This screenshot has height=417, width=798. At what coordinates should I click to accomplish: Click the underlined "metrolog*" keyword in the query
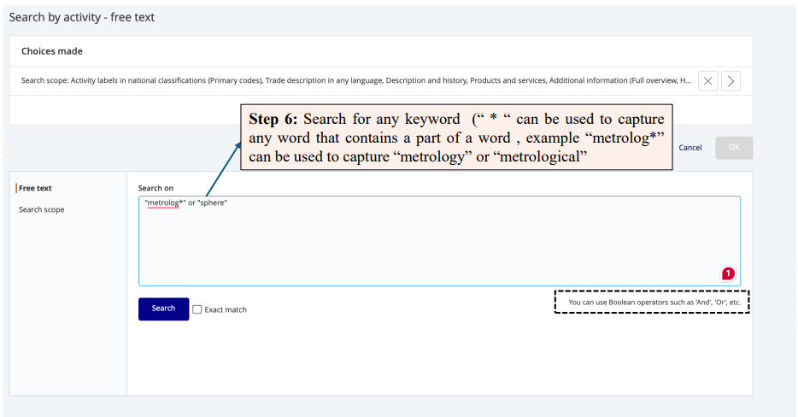tap(164, 203)
